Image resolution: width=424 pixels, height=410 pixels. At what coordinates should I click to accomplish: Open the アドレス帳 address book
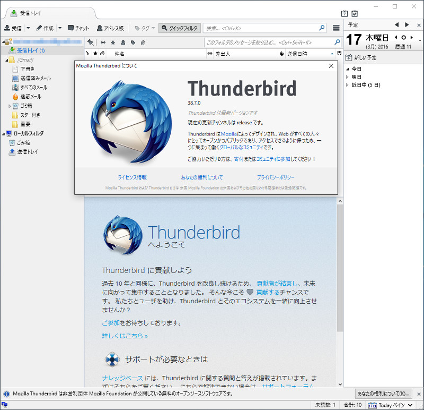coord(110,28)
